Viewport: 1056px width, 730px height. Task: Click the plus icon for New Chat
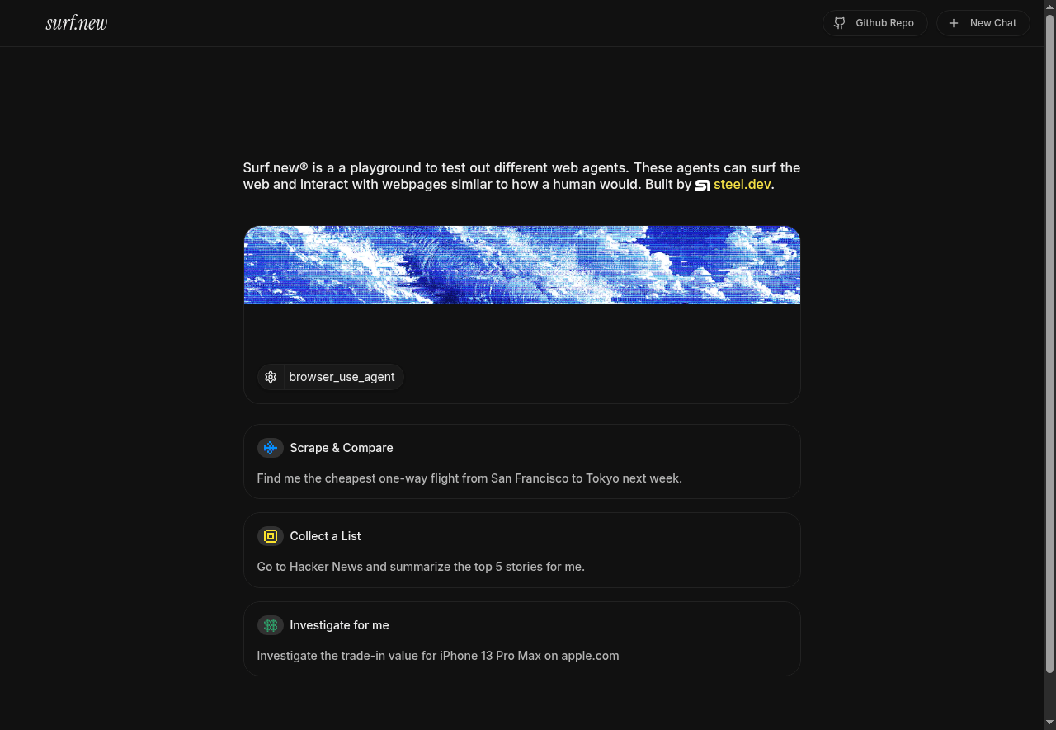click(x=954, y=23)
